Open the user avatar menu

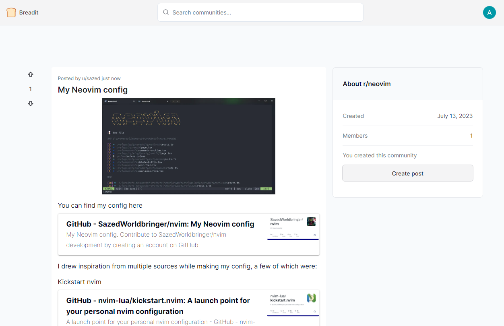coord(490,12)
